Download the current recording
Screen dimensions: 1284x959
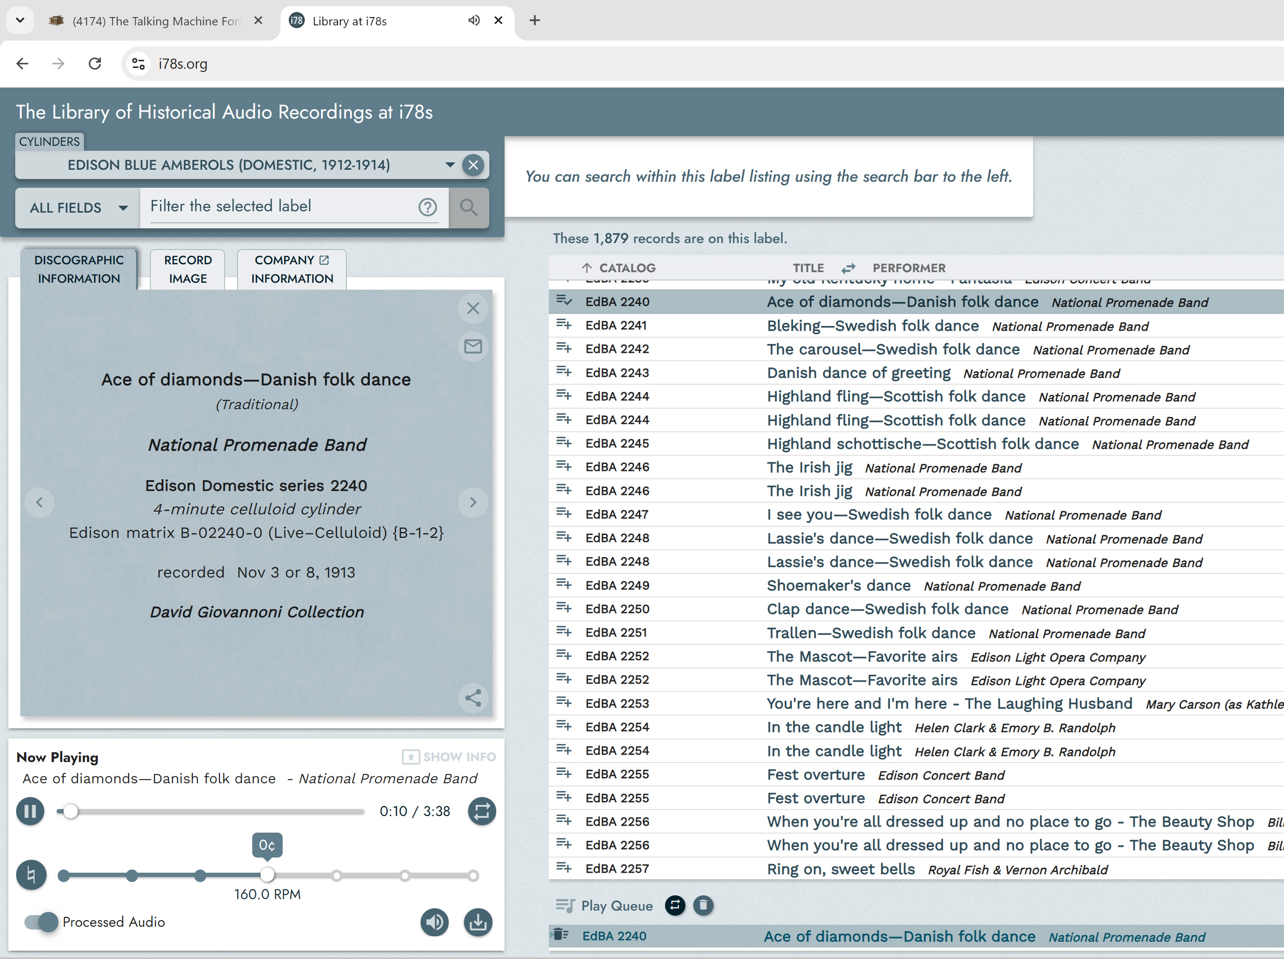[478, 922]
